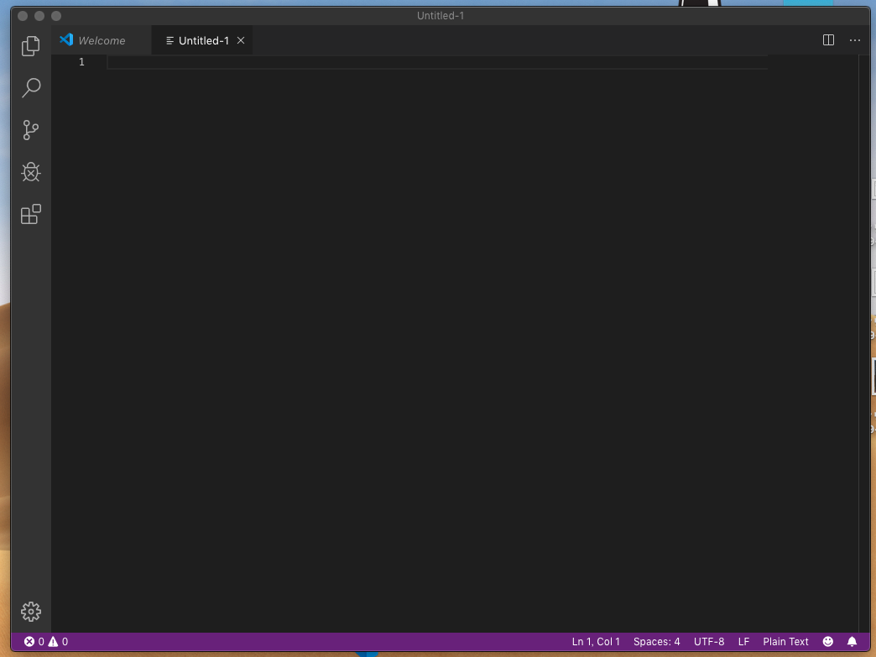Open the Source Control view
Viewport: 876px width, 657px height.
[31, 129]
